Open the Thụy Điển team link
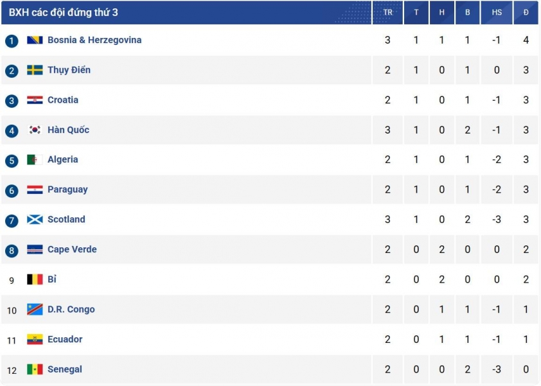The height and width of the screenshot is (386, 541). tap(69, 70)
